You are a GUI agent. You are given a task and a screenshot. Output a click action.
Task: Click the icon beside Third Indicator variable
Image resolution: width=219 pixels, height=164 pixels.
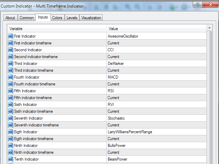coord(10,64)
